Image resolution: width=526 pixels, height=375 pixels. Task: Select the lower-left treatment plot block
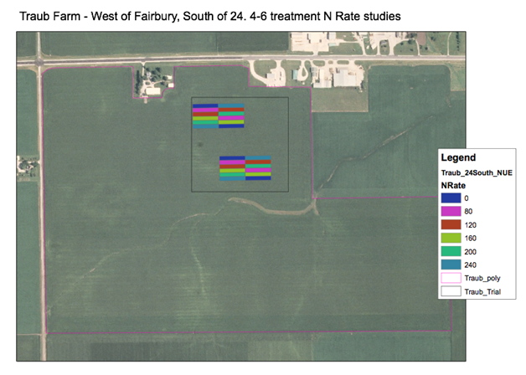pyautogui.click(x=232, y=168)
